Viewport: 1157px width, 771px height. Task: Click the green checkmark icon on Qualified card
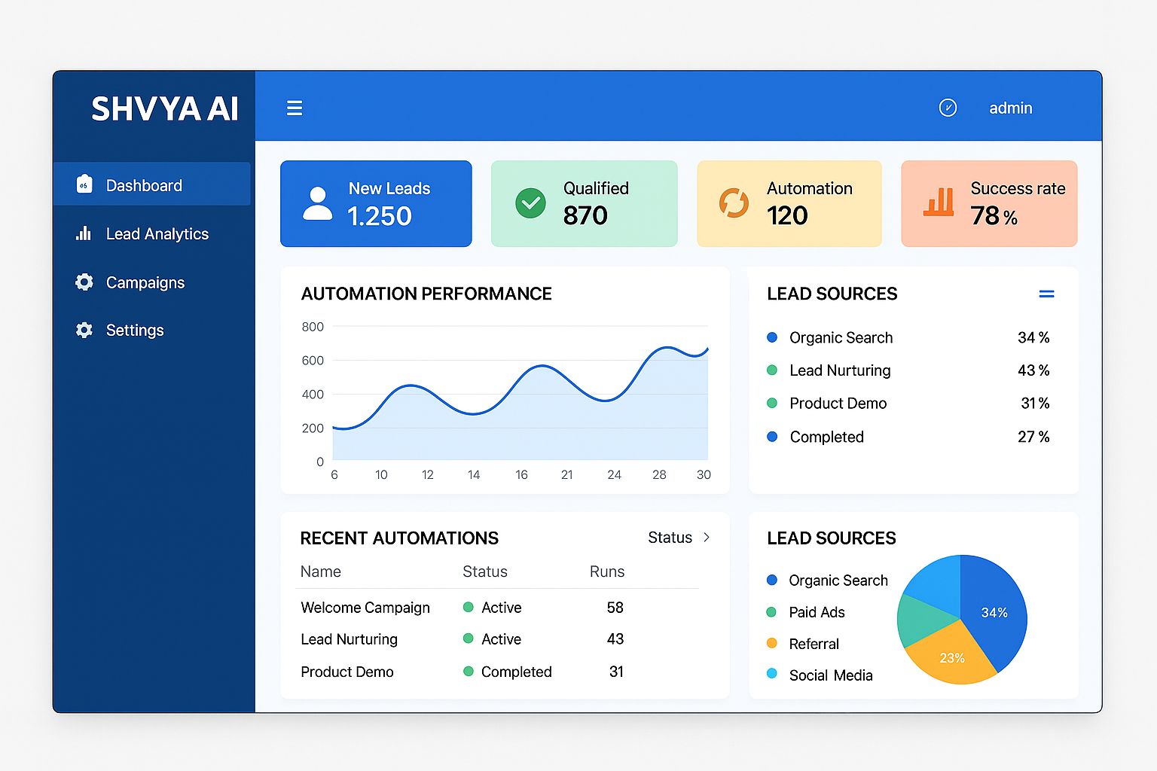(530, 203)
